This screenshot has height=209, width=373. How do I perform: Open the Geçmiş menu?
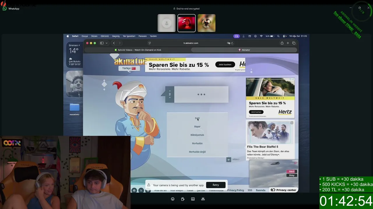[116, 36]
